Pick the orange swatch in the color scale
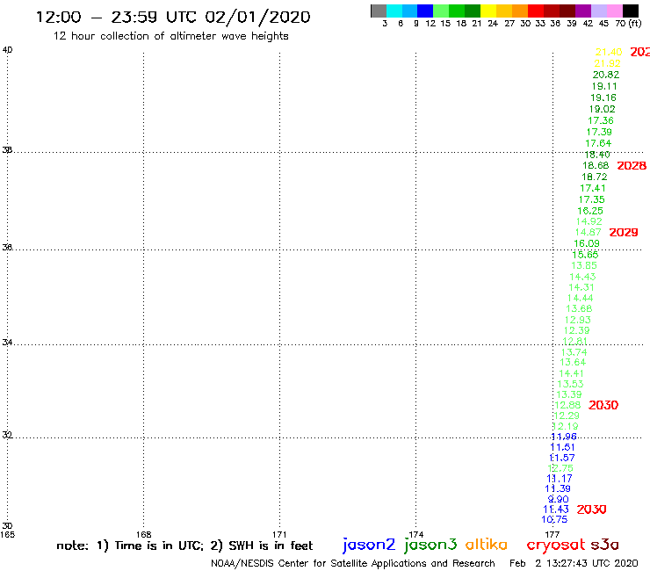Image resolution: width=650 pixels, height=571 pixels. pos(520,11)
